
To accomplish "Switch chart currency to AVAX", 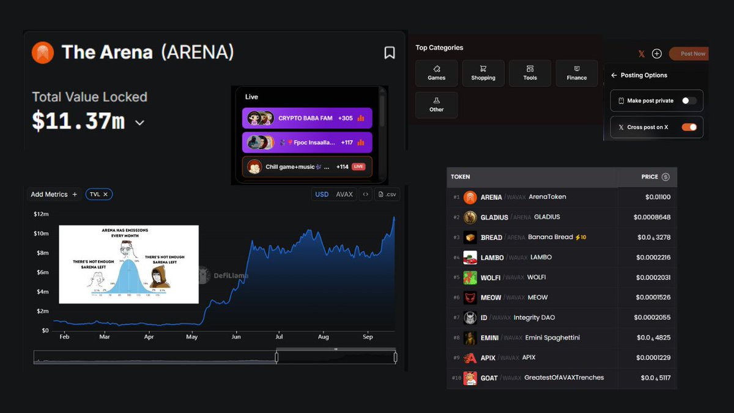I will coord(344,195).
